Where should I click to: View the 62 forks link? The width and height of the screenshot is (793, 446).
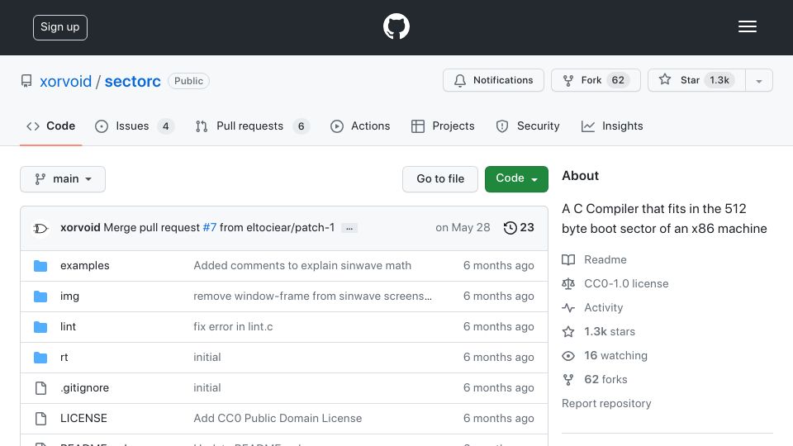coord(605,380)
